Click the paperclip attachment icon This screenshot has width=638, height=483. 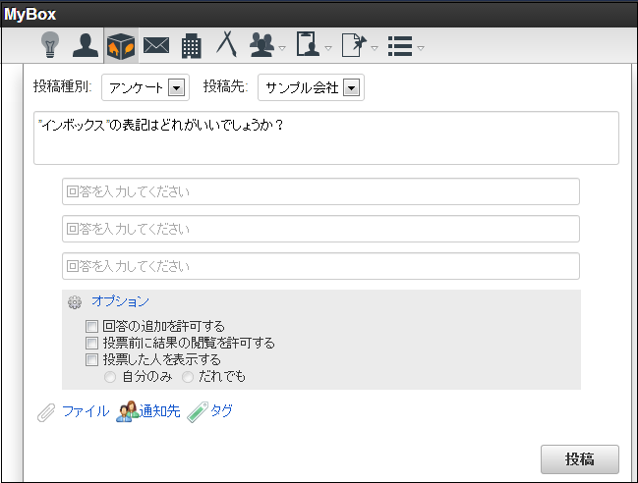pyautogui.click(x=46, y=412)
